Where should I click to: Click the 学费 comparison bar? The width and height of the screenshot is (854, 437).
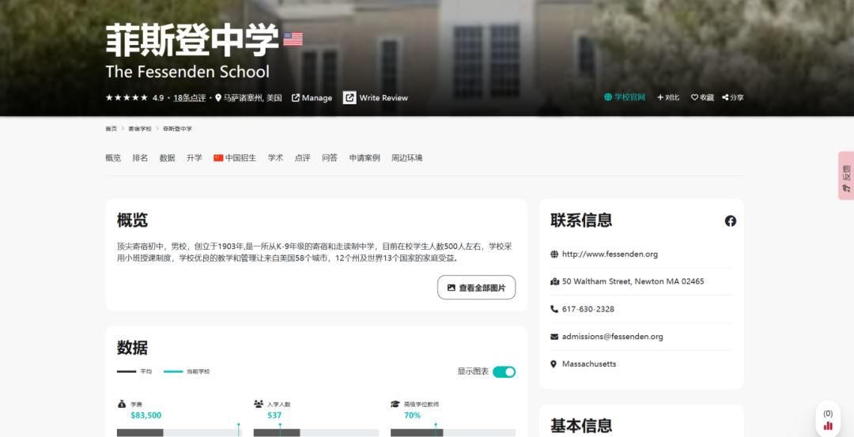point(179,432)
